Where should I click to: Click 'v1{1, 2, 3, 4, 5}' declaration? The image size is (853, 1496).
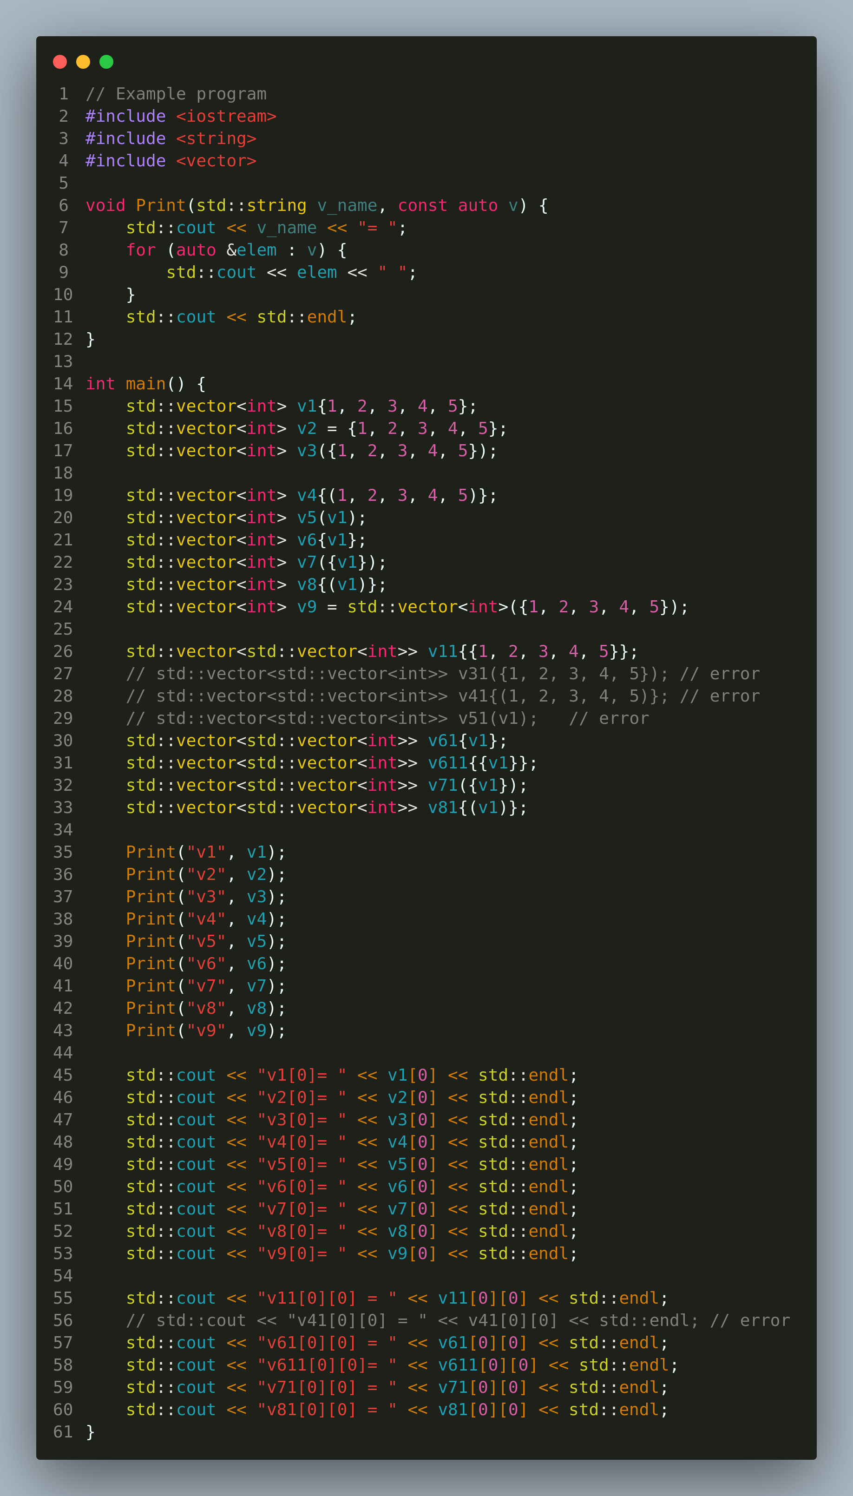(x=382, y=406)
